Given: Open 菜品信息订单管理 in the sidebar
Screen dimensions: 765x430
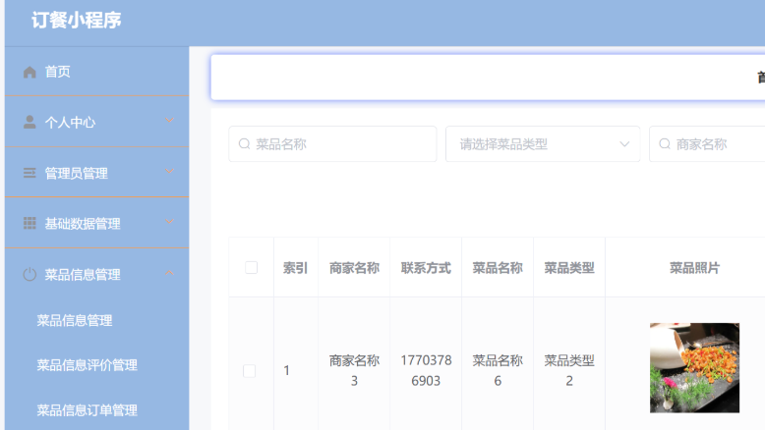Looking at the screenshot, I should click(87, 410).
